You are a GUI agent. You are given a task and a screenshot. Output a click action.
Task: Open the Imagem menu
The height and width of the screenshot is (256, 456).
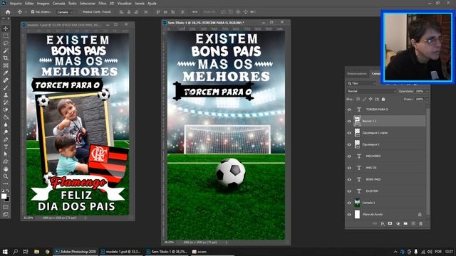click(43, 4)
